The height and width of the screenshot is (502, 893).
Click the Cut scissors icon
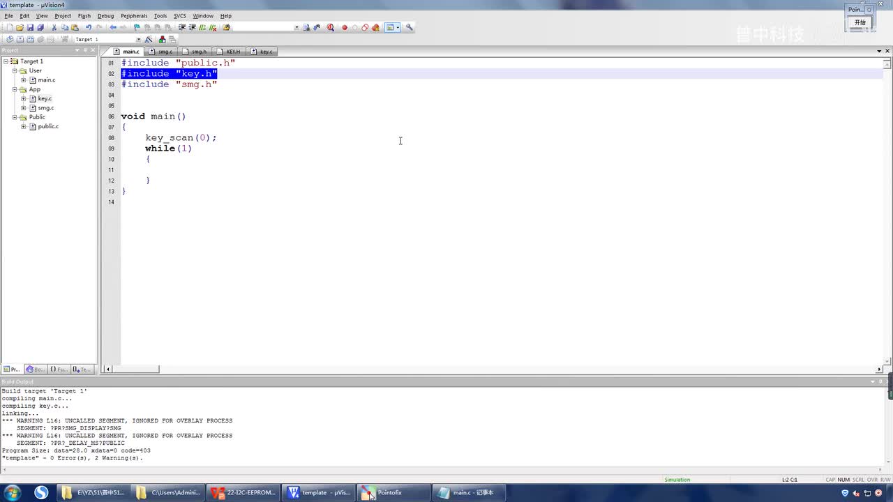coord(54,28)
